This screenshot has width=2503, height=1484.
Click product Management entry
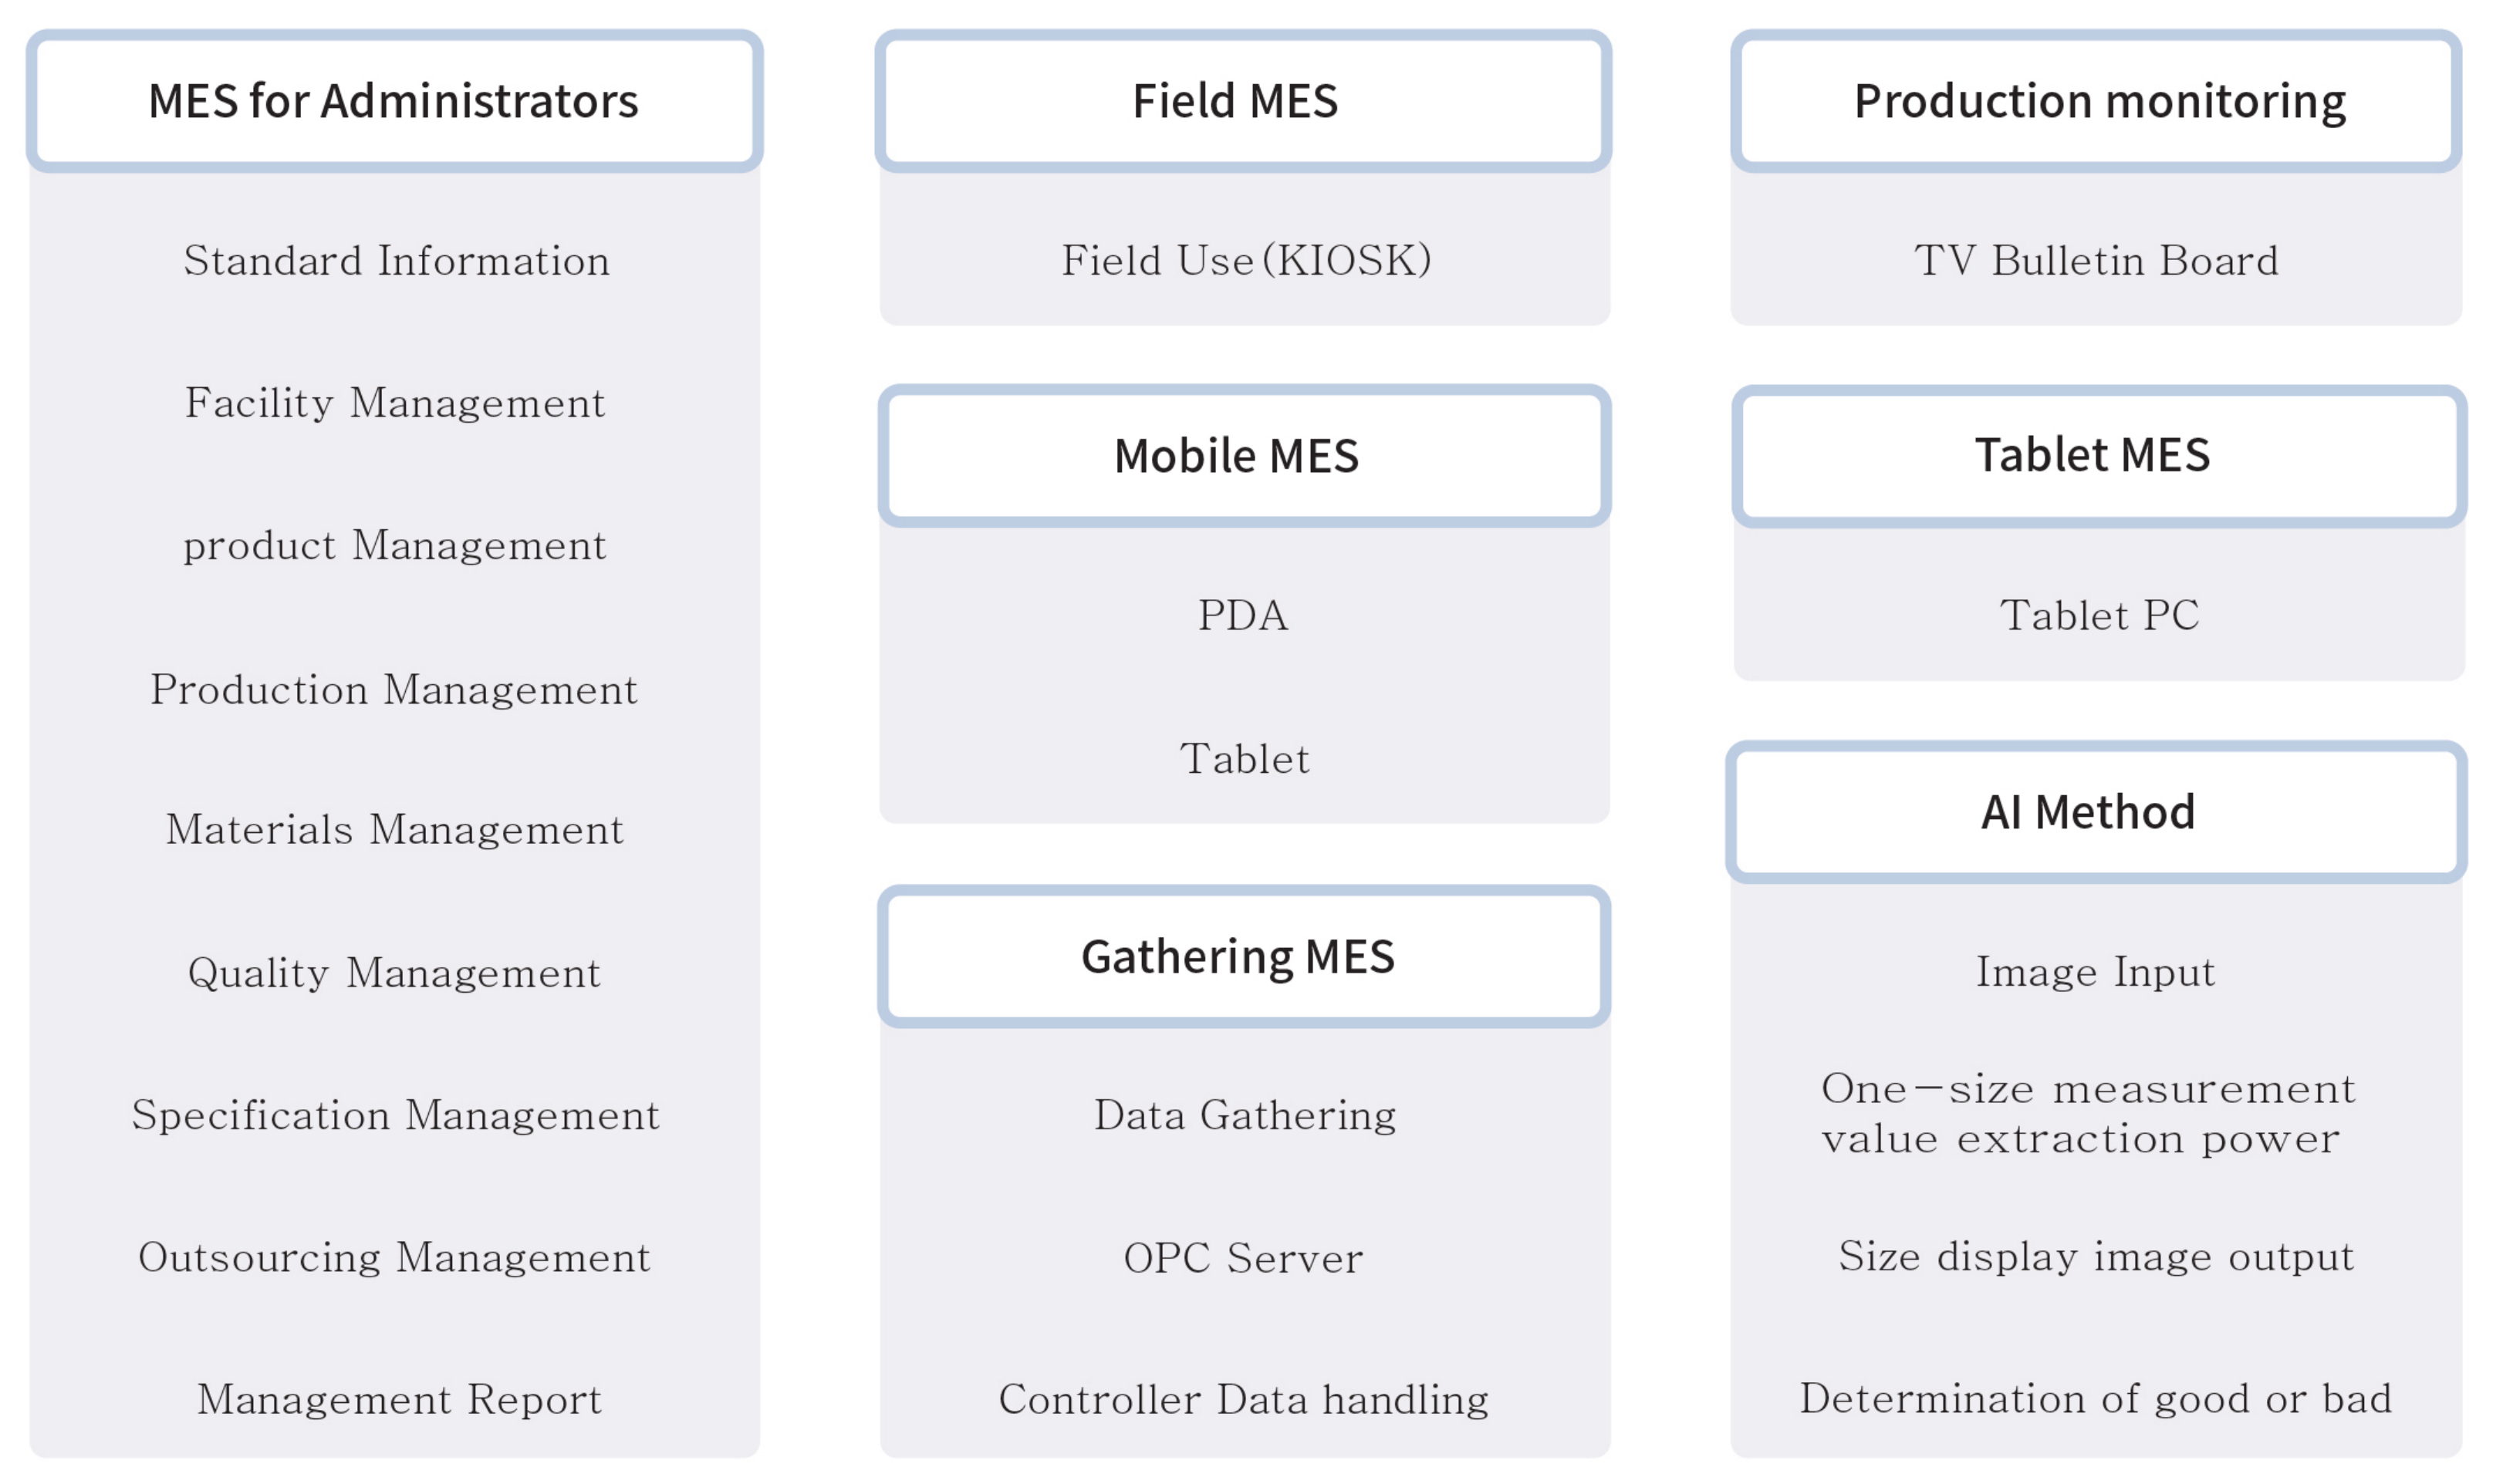coord(395,546)
